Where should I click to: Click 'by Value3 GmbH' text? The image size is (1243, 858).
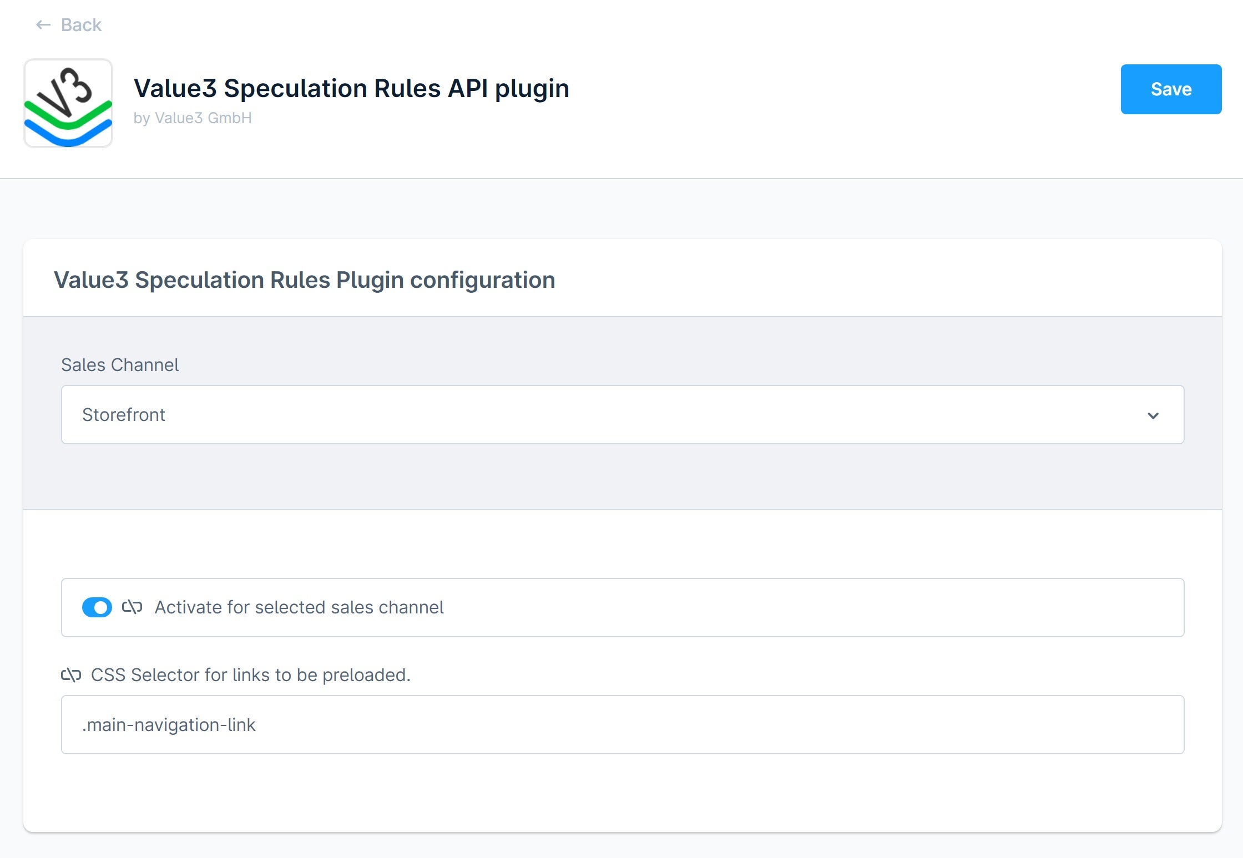193,118
